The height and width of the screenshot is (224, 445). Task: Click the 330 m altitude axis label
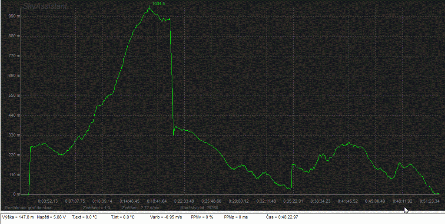pyautogui.click(x=14, y=135)
